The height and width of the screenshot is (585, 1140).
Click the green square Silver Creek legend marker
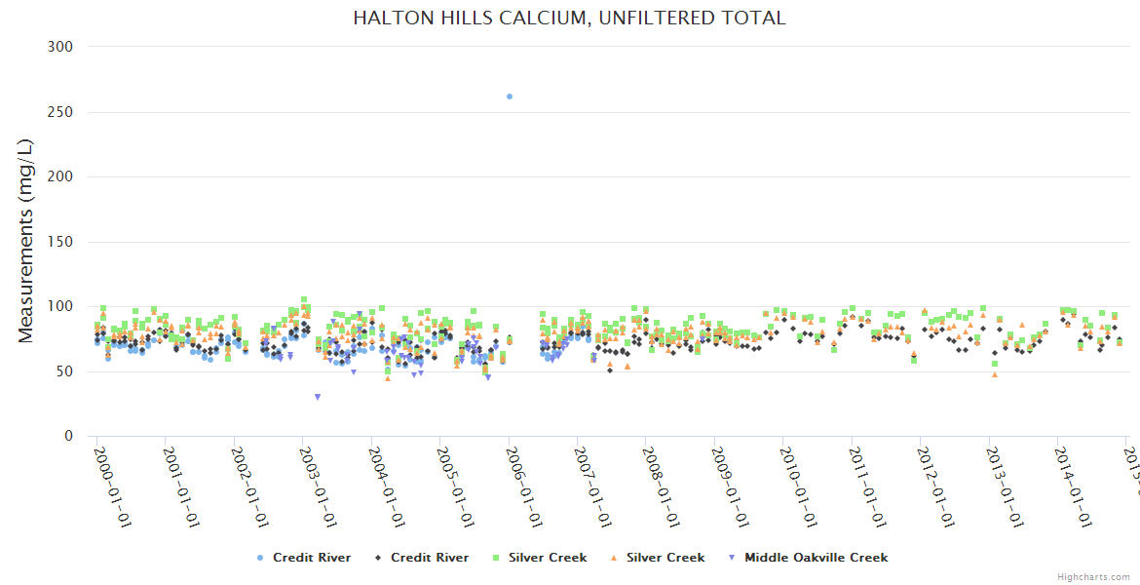496,558
